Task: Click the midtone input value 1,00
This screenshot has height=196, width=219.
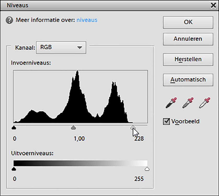Action: [79, 139]
